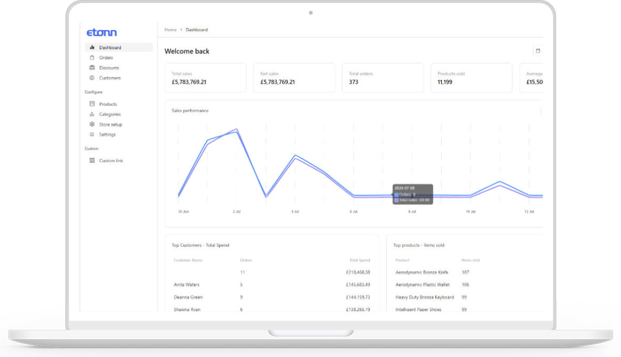621x357 pixels.
Task: Click the Customer Name column header
Action: [188, 260]
